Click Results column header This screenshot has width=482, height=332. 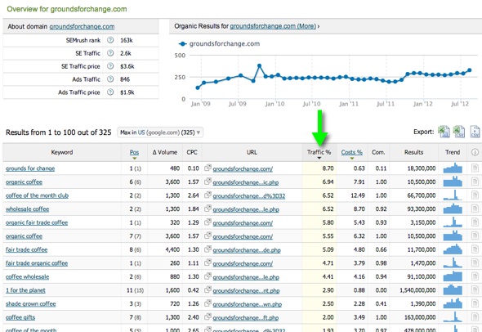tap(413, 152)
